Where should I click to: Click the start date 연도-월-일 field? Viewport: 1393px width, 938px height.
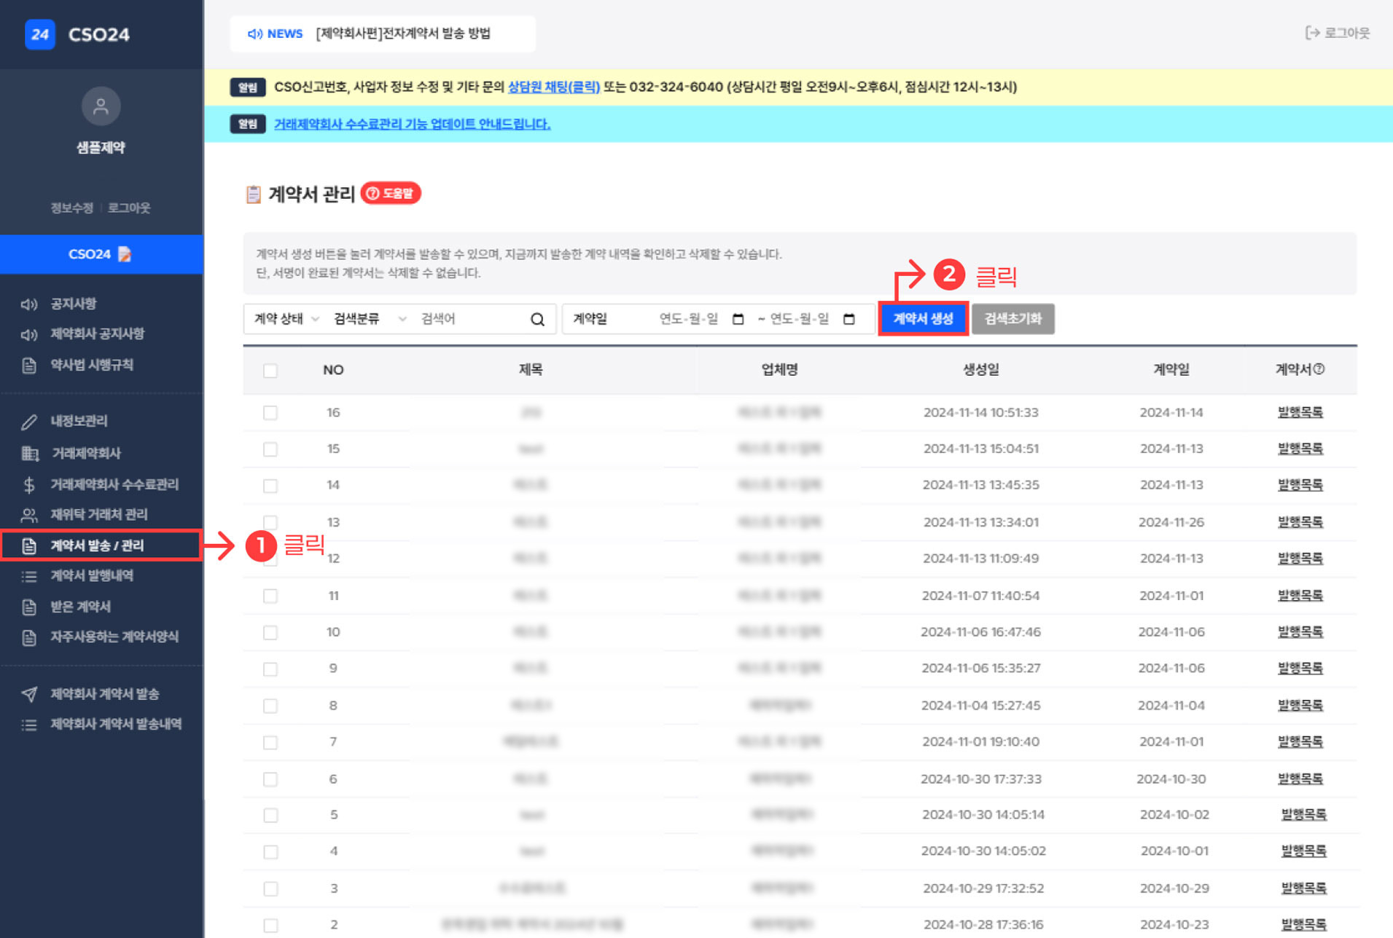pos(689,319)
